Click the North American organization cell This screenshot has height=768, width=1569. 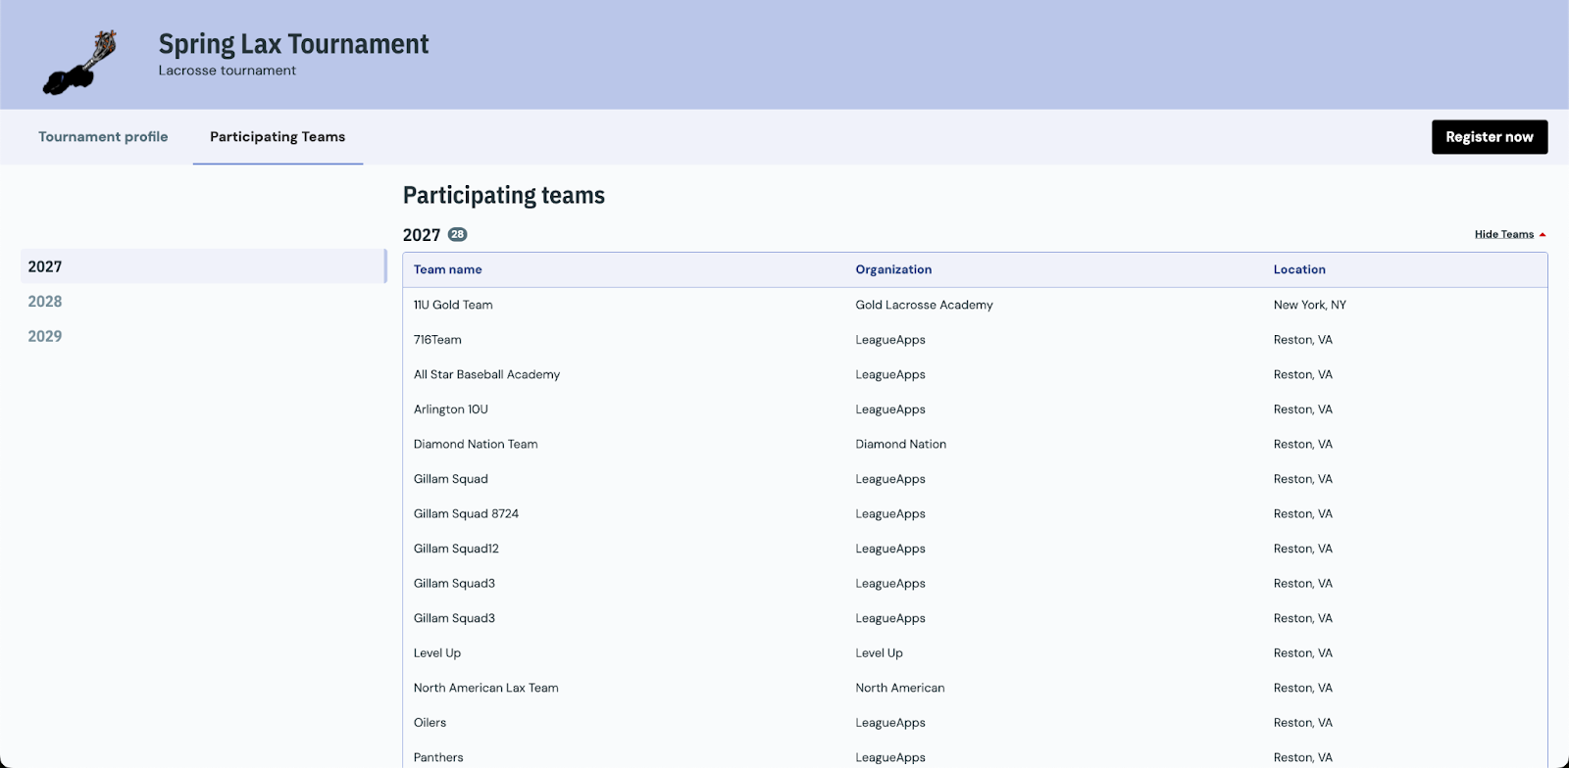(900, 688)
